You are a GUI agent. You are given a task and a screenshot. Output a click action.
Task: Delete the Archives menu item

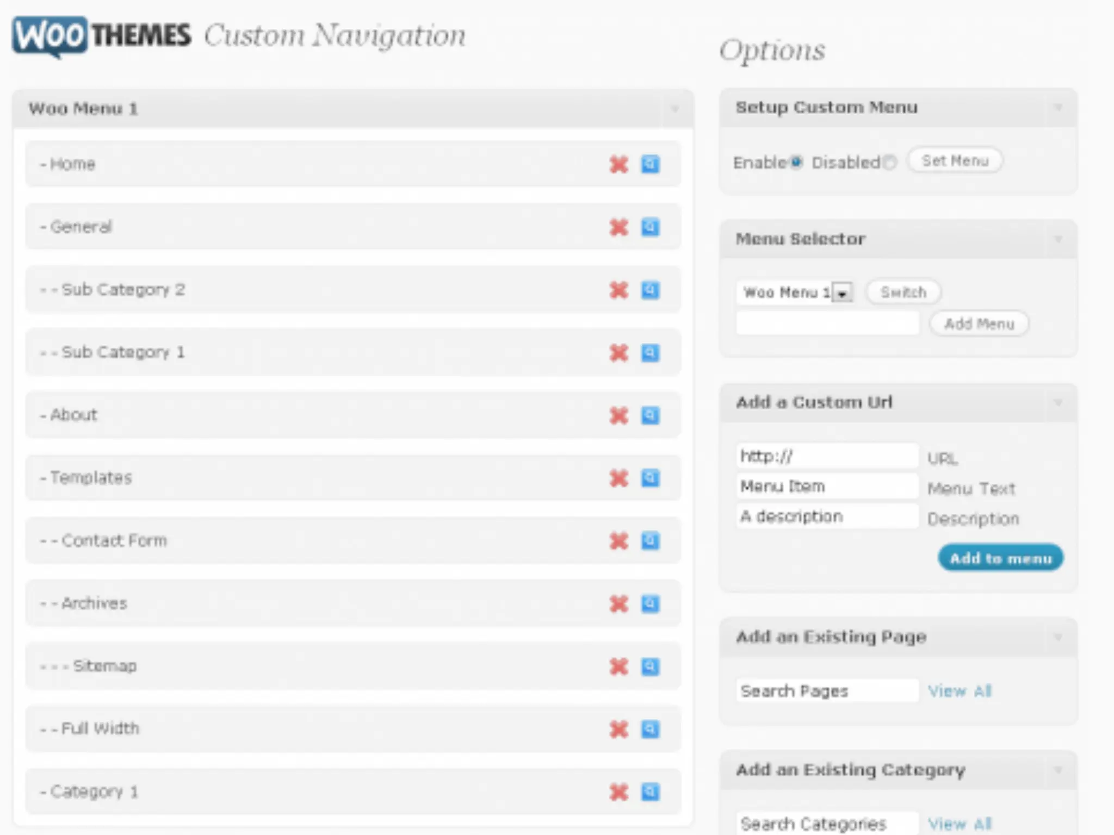tap(618, 604)
